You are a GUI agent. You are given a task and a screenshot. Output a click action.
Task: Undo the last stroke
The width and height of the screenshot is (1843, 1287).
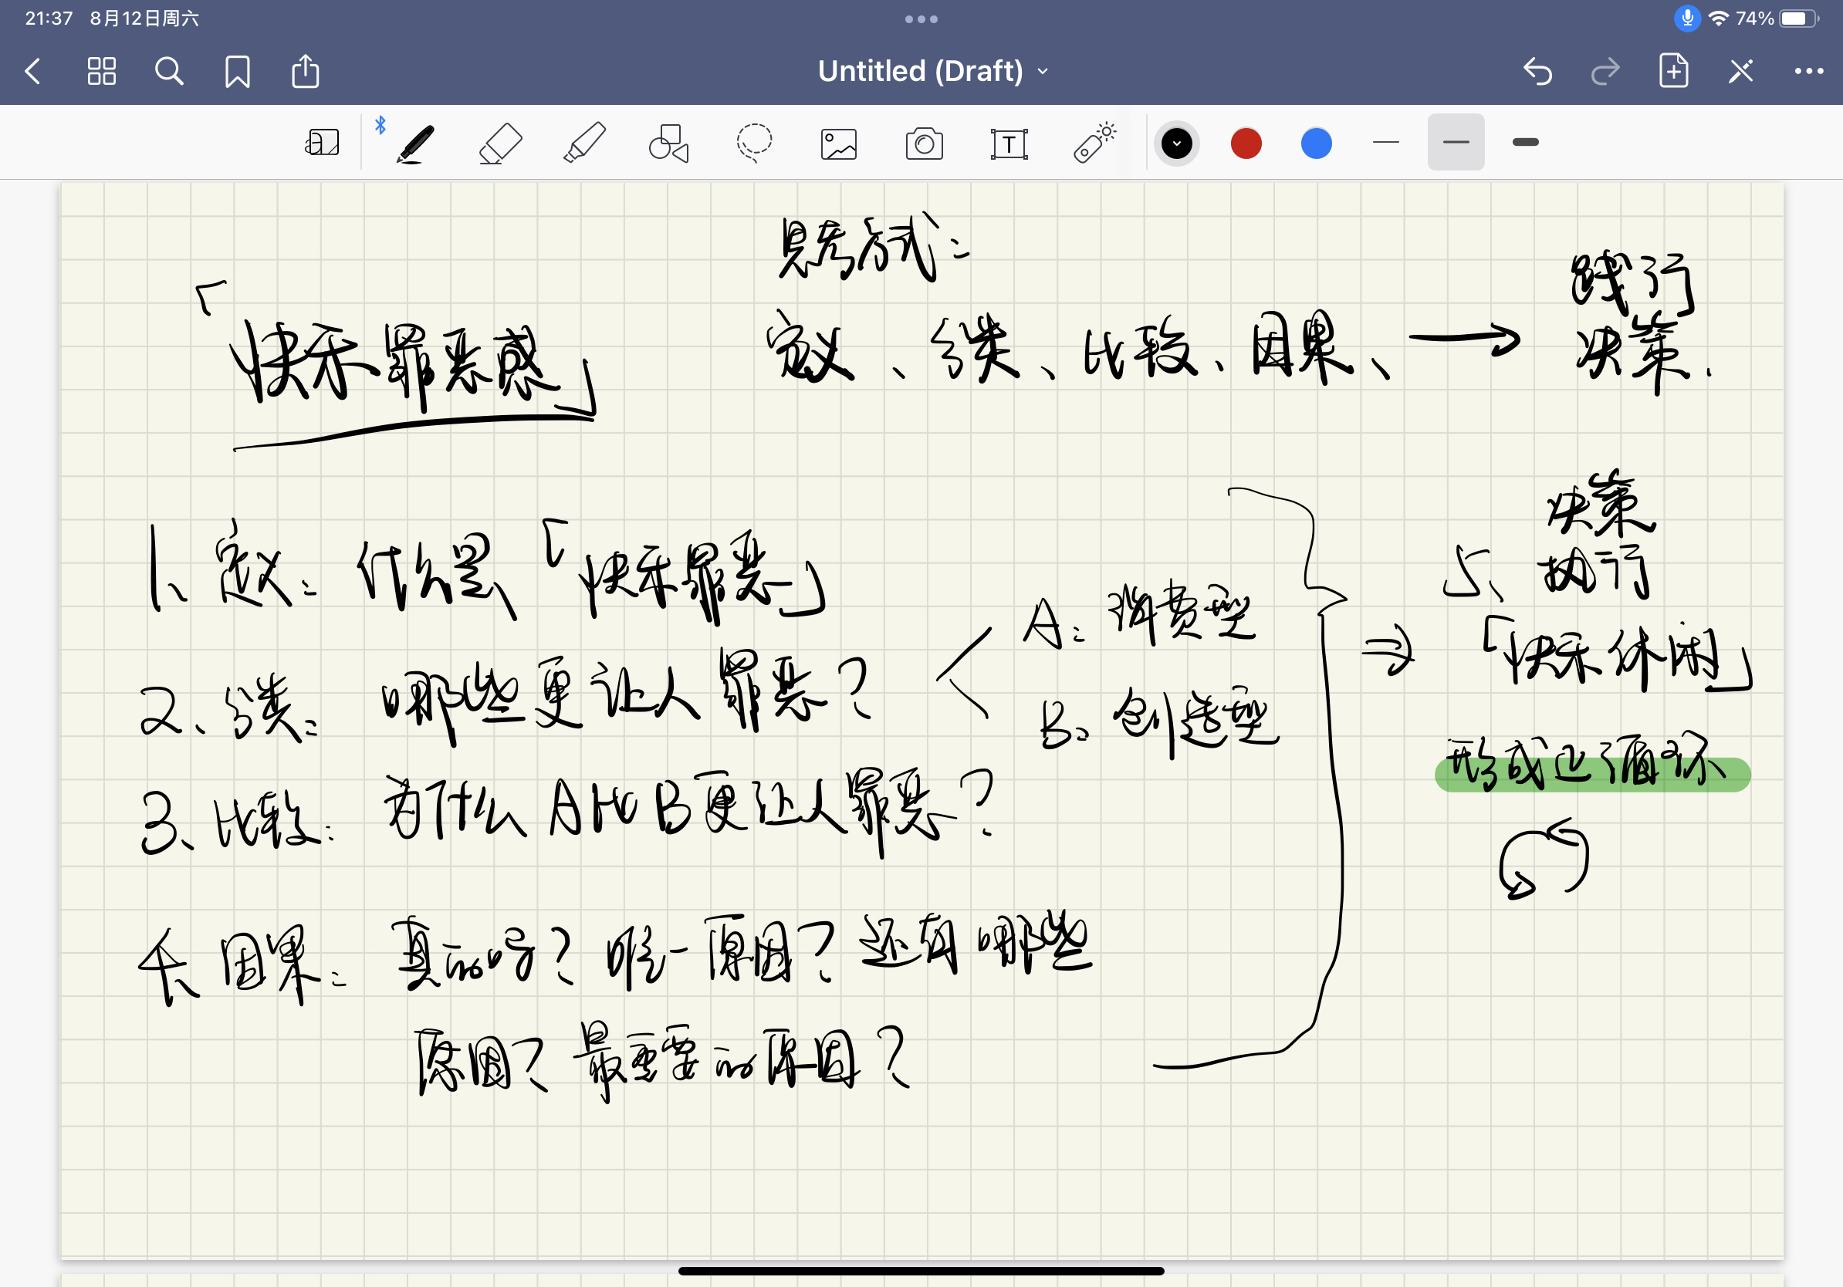[x=1537, y=72]
